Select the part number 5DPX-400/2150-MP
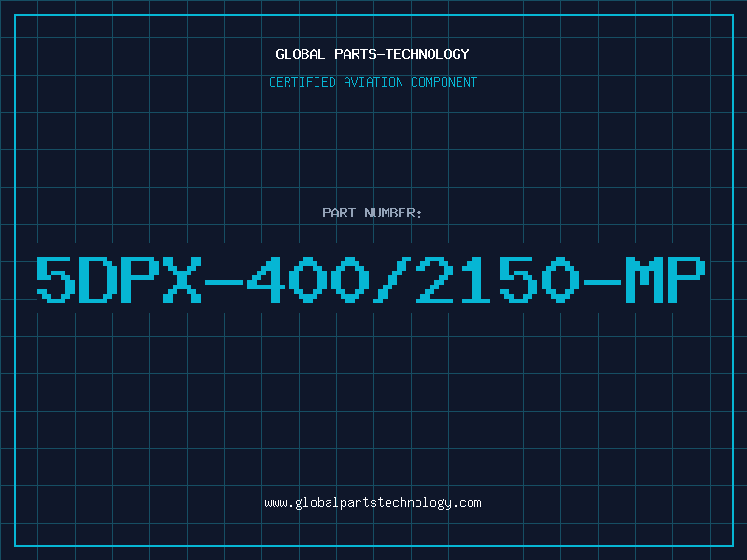 pos(371,279)
